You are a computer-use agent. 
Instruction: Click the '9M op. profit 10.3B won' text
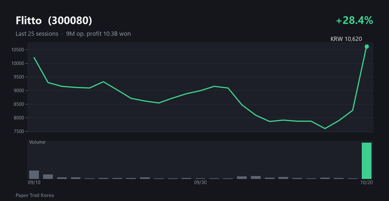(99, 34)
